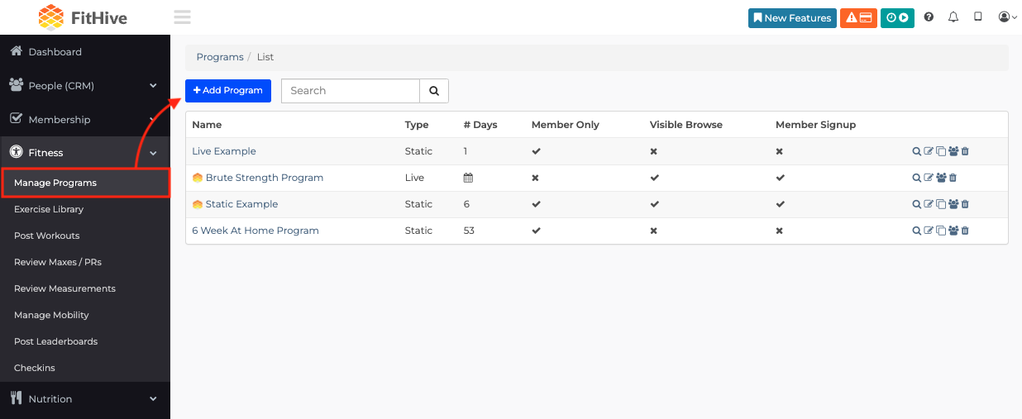The height and width of the screenshot is (419, 1022).
Task: Edit the Brute Strength Program
Action: [929, 178]
